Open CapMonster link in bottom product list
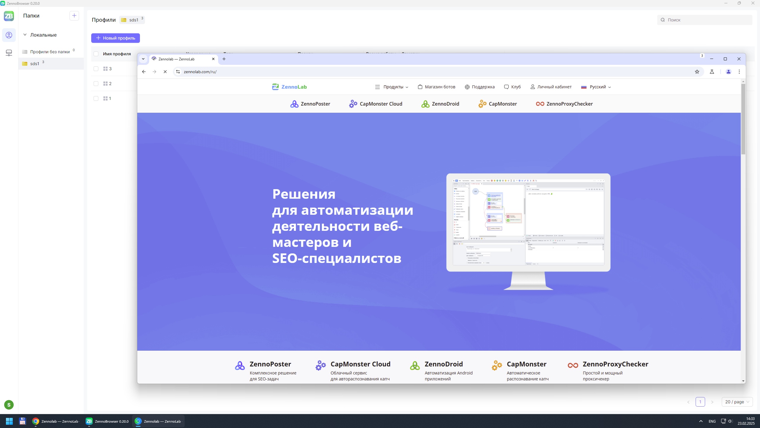760x428 pixels. point(526,364)
